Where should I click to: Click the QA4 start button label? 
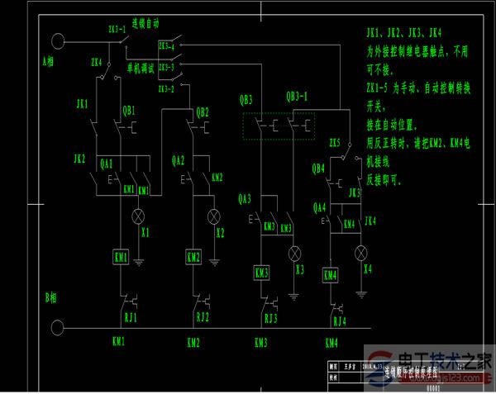(x=319, y=207)
